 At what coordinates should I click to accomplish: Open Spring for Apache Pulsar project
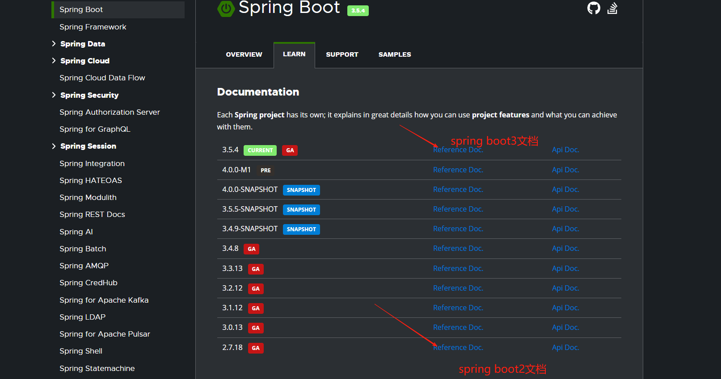(x=105, y=334)
